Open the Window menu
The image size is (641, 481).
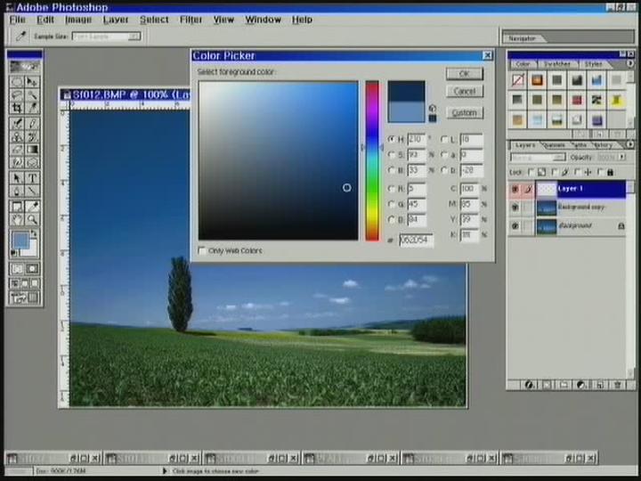tap(263, 20)
